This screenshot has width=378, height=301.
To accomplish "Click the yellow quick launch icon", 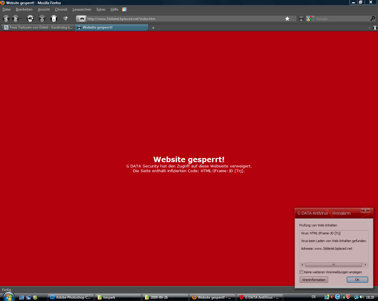I will 35,297.
